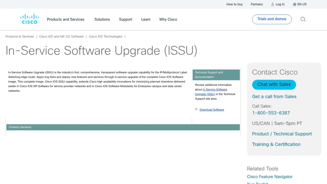Open Training & Certification link
Screen dimensions: 327x184
(x=276, y=144)
